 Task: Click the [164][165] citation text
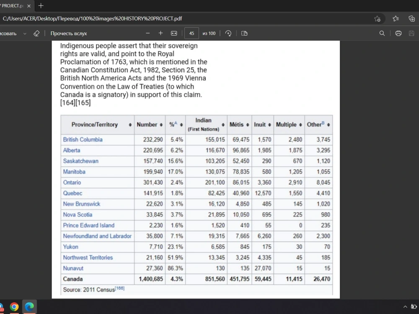(75, 103)
